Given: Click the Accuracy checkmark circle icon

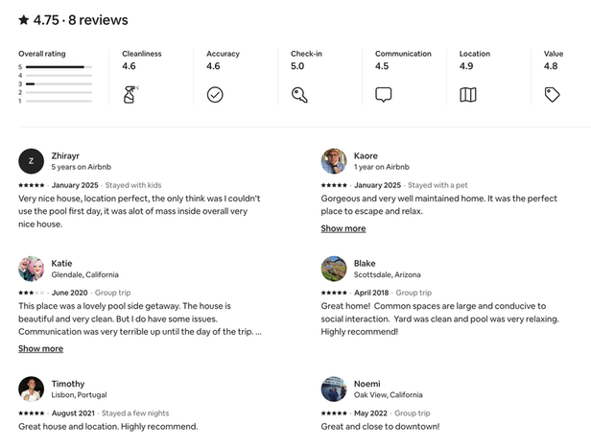Looking at the screenshot, I should point(215,94).
